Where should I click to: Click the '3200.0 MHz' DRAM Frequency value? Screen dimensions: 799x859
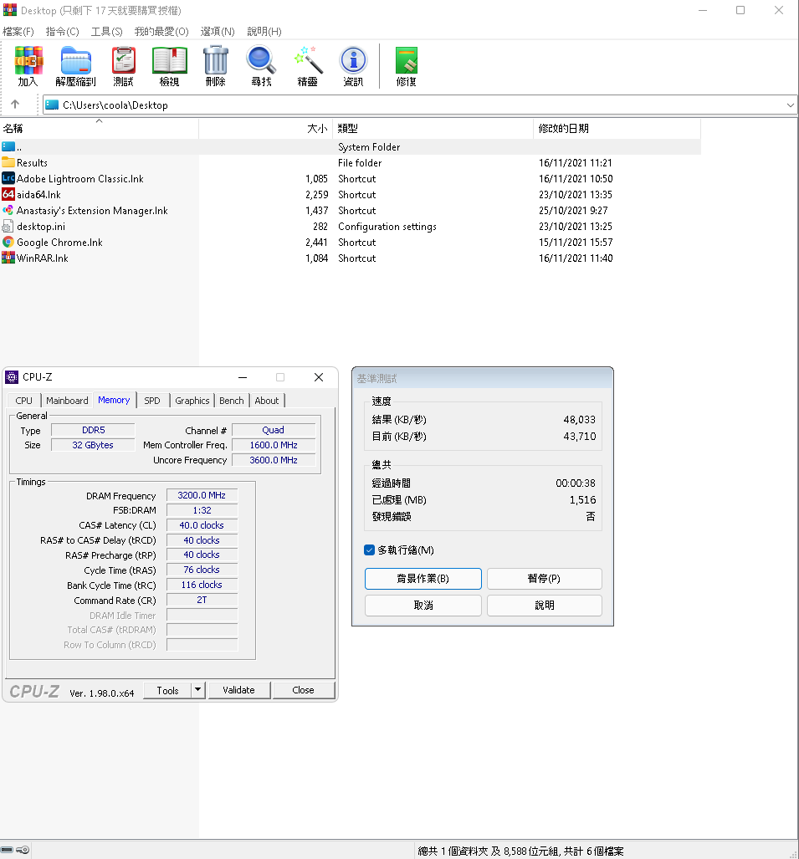tap(202, 495)
